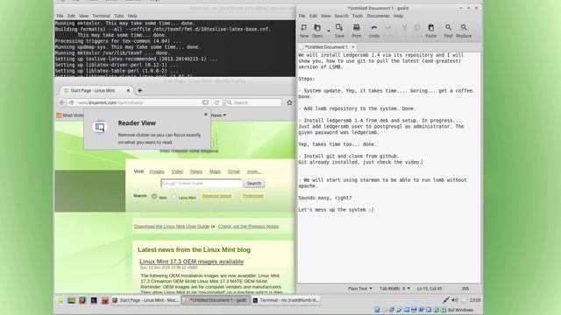Click the show desktop icon on the taskbar

(71, 300)
